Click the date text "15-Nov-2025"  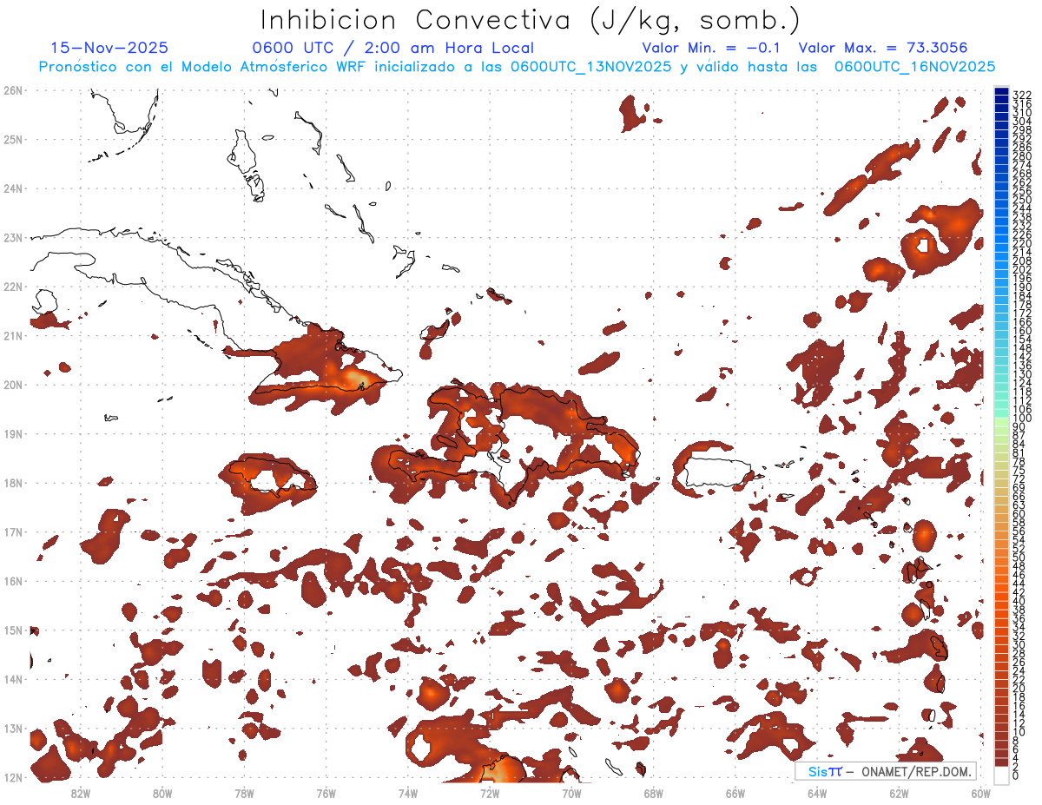(x=109, y=48)
